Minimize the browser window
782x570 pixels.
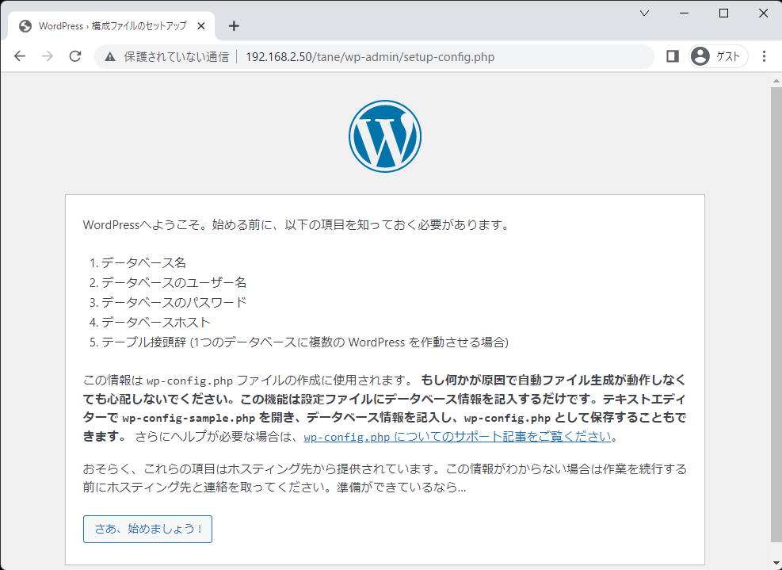click(x=685, y=13)
